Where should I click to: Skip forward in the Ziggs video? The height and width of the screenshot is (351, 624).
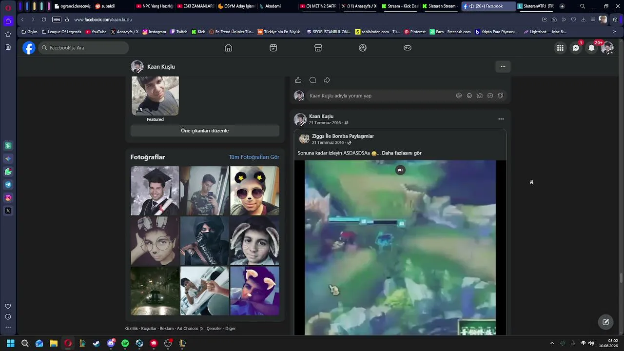(x=400, y=170)
